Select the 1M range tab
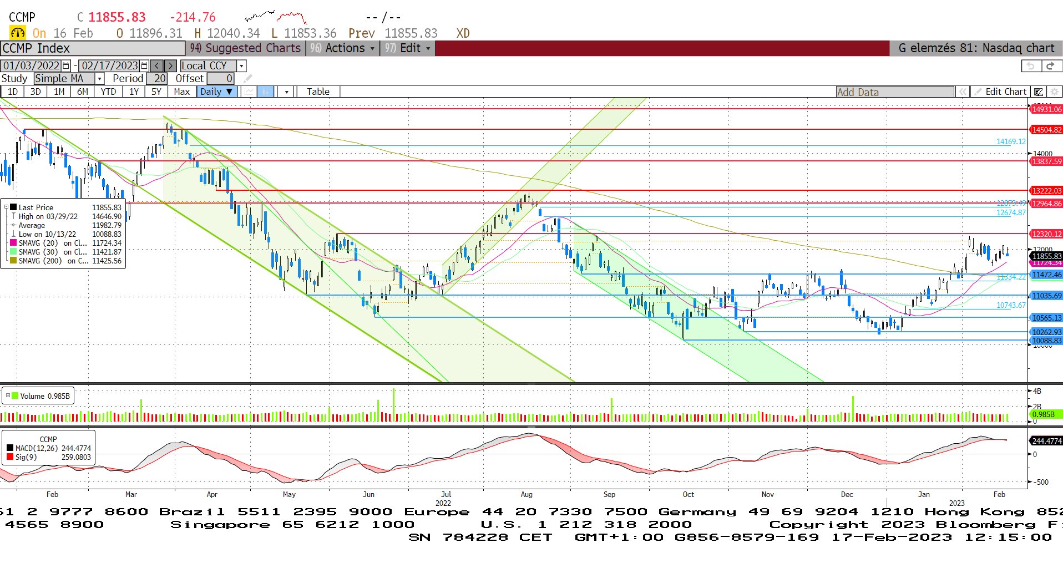The width and height of the screenshot is (1063, 568). click(59, 92)
